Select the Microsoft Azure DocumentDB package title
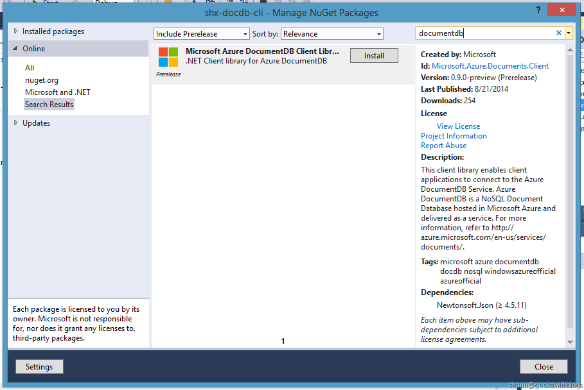The height and width of the screenshot is (390, 584). click(x=262, y=51)
